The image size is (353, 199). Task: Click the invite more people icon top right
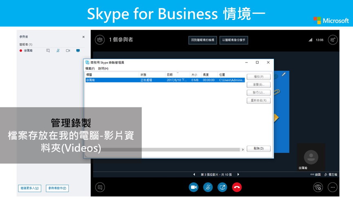[333, 40]
